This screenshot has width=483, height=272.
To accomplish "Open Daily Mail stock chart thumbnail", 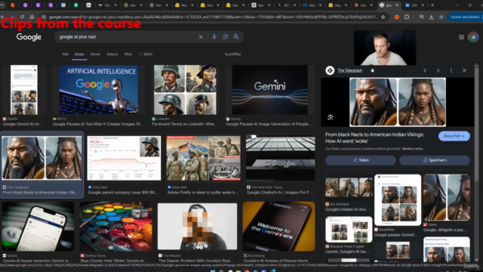I will pos(124,158).
